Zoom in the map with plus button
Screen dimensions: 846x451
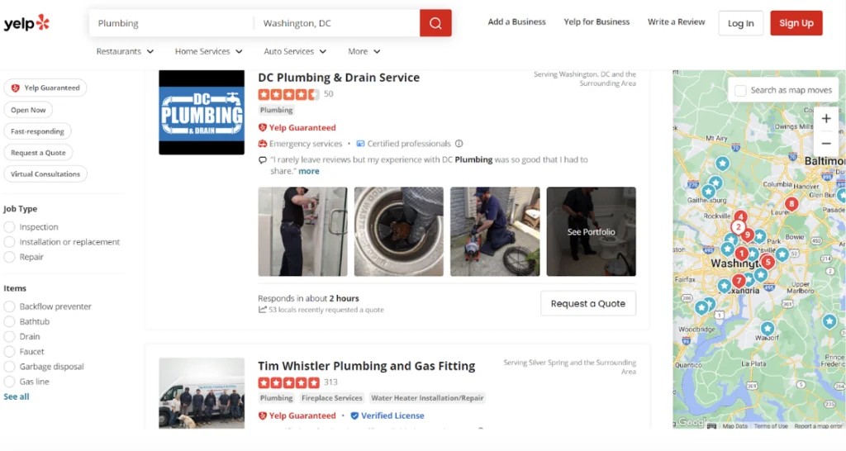point(826,119)
